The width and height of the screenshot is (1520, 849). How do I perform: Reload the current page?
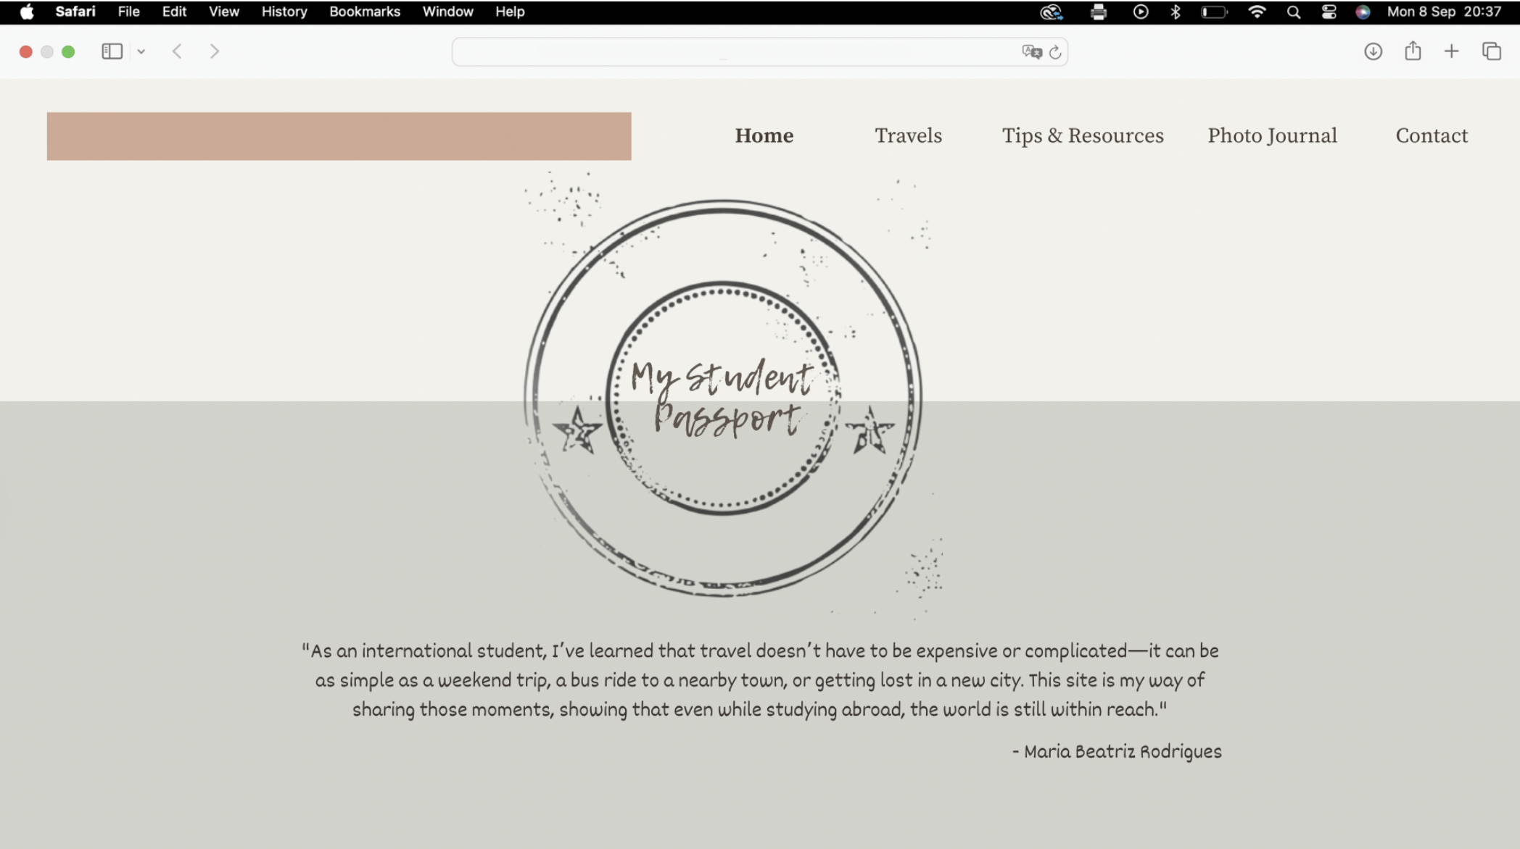[x=1055, y=51]
